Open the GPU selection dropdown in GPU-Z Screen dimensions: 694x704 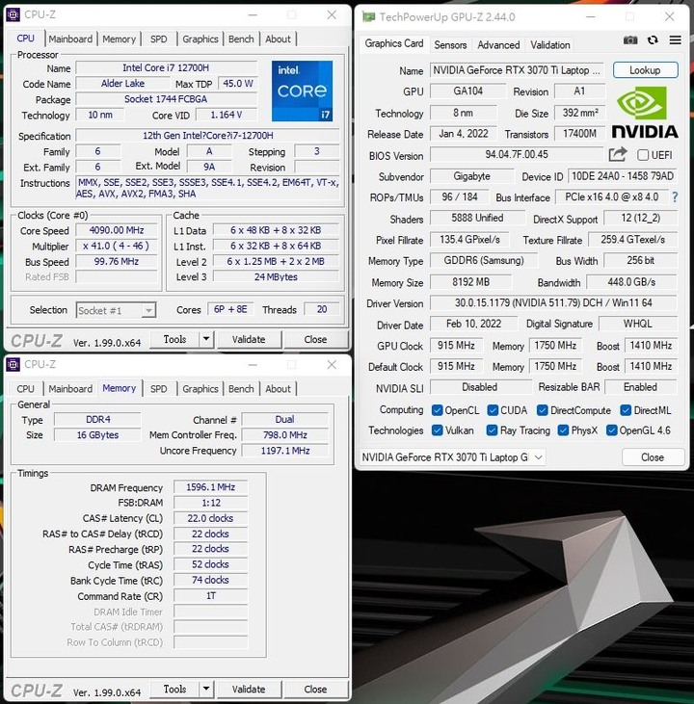[x=453, y=457]
